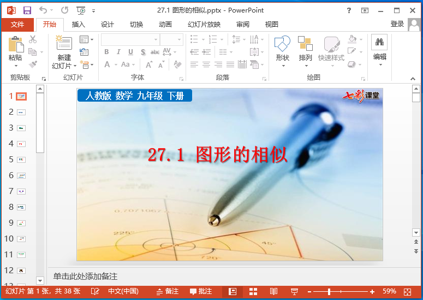The height and width of the screenshot is (300, 423).
Task: Open the Shapes gallery
Action: [282, 51]
